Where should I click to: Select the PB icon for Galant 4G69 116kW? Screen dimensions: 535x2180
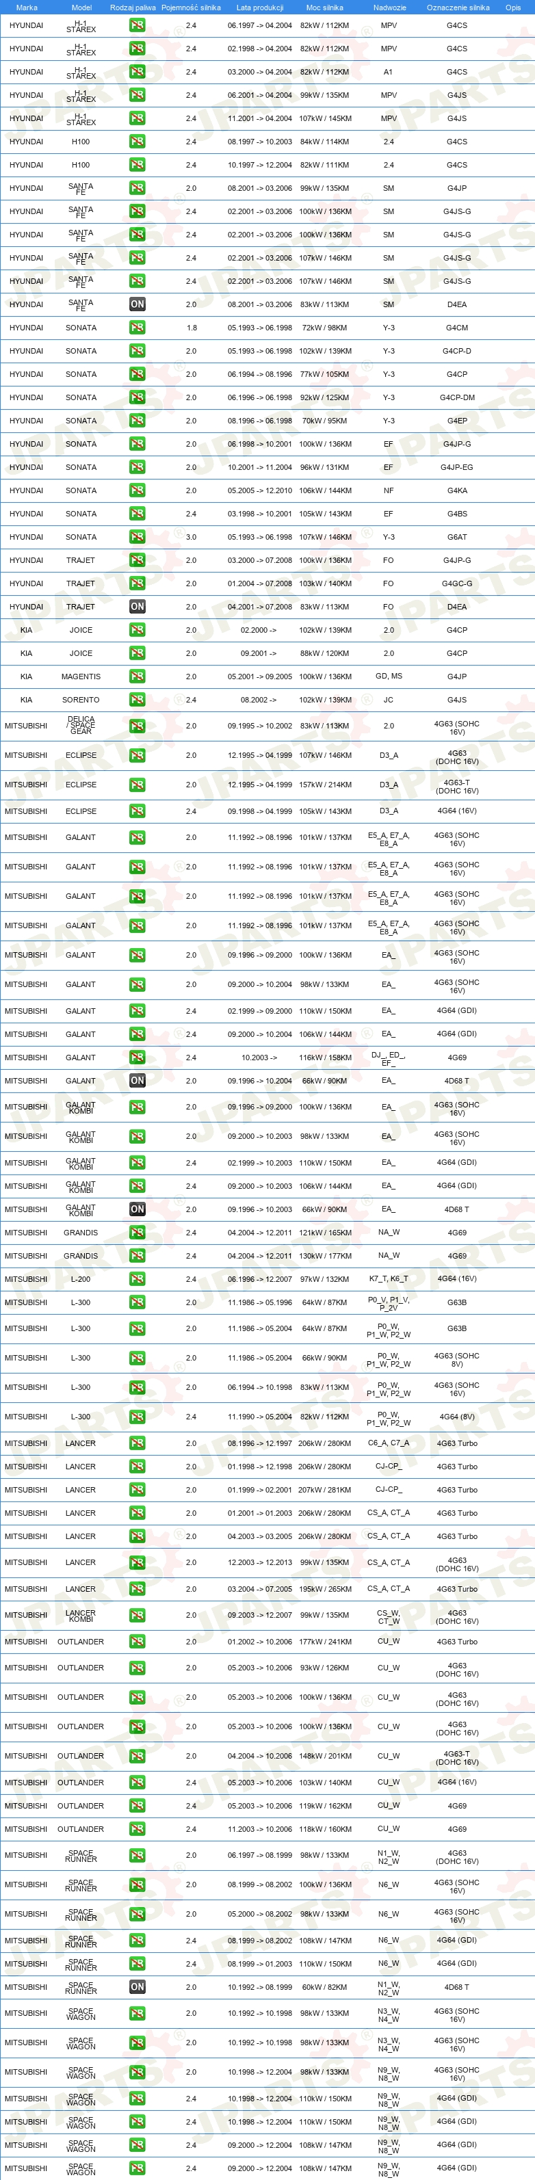[137, 1058]
